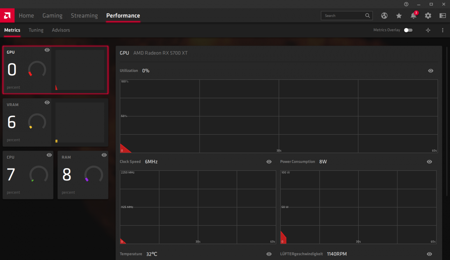Select the VRAM metrics tile
Viewport: 450px width, 260px height.
click(56, 122)
